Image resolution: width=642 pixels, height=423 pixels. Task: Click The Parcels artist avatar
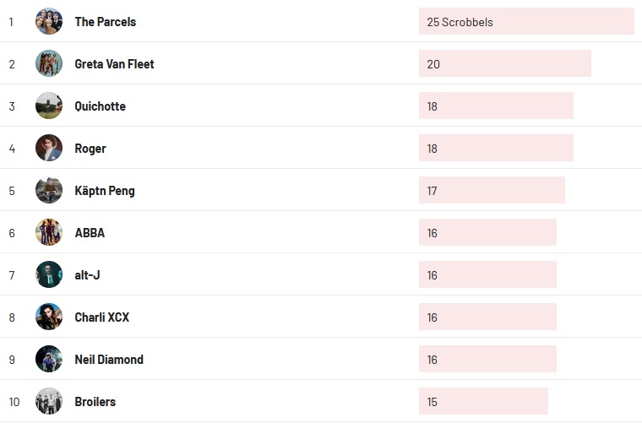[x=49, y=21]
